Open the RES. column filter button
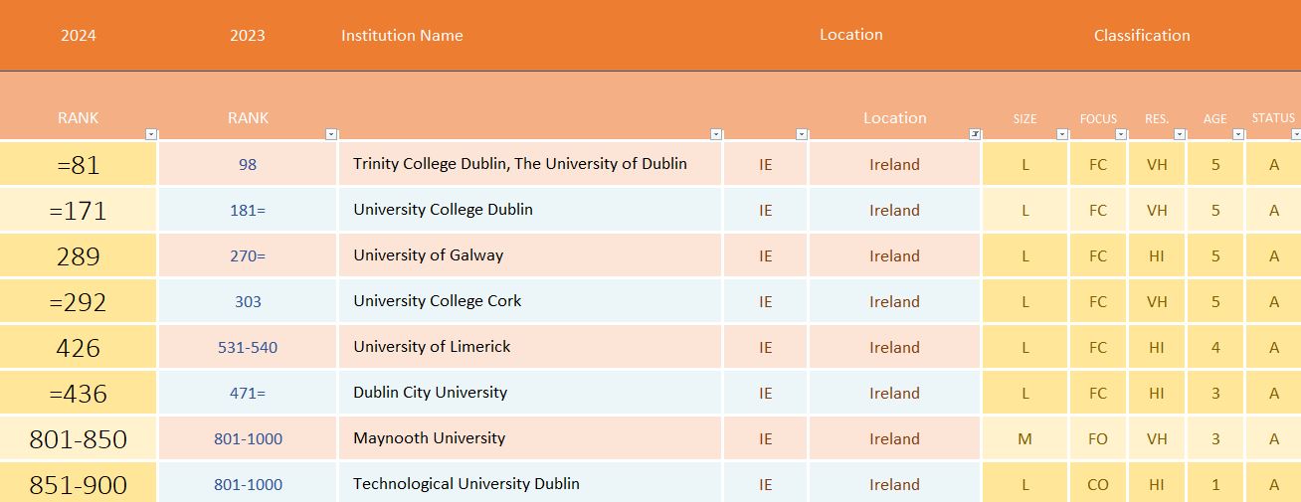1301x502 pixels. (1180, 134)
